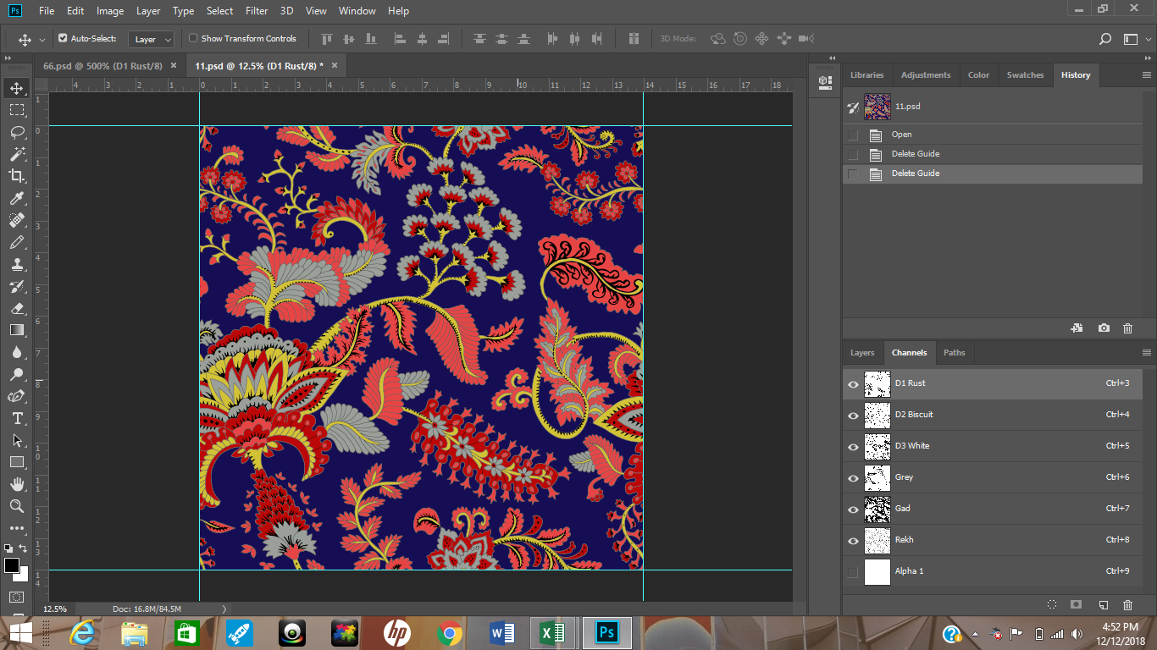
Task: Open the Image menu
Action: click(x=110, y=11)
